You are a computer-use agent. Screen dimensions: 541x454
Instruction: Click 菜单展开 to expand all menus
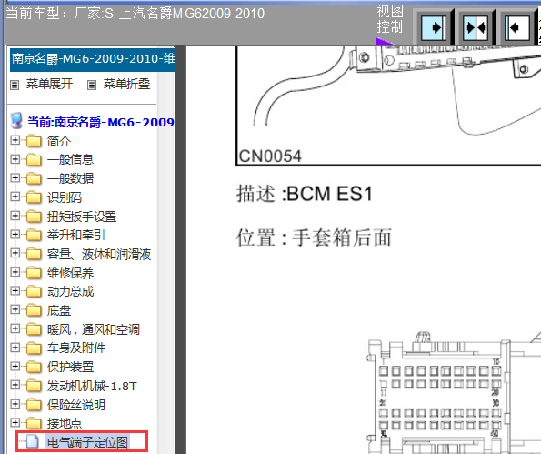tap(49, 84)
